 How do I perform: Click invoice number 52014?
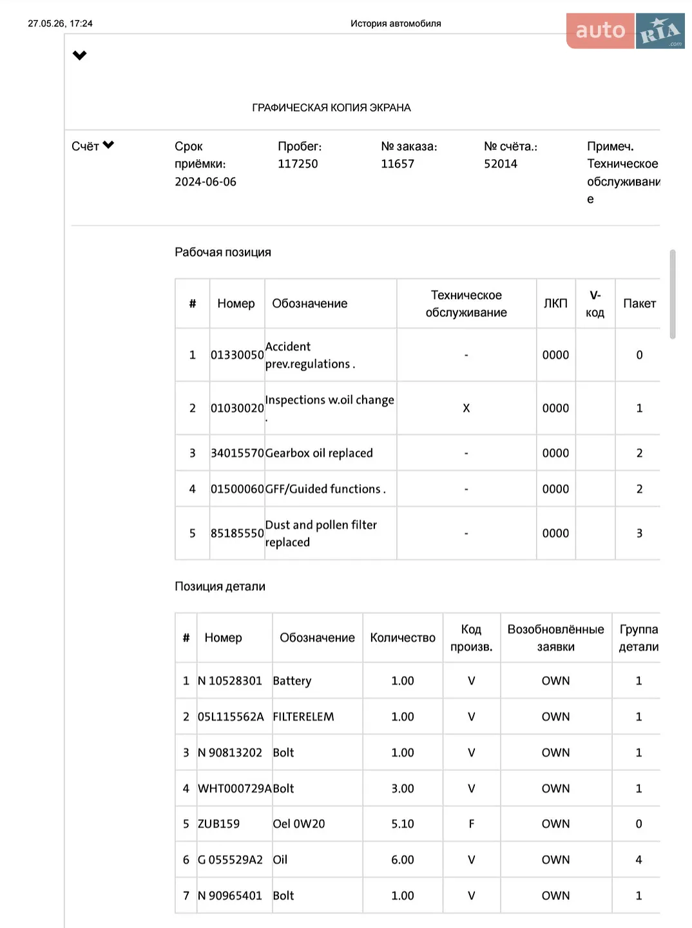(x=501, y=164)
